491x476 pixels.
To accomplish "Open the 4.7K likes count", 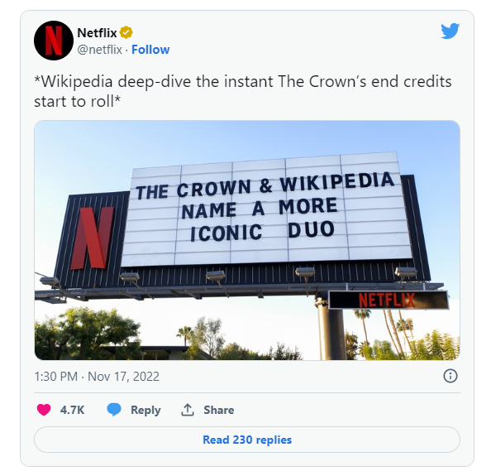I will [73, 410].
